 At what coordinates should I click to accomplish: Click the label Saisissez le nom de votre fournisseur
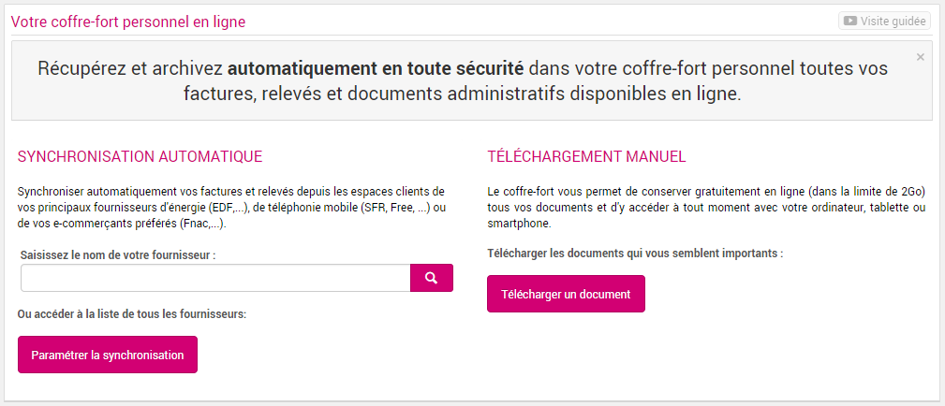[x=118, y=254]
